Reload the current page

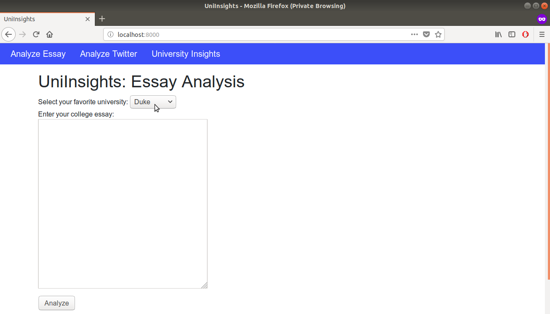(36, 34)
